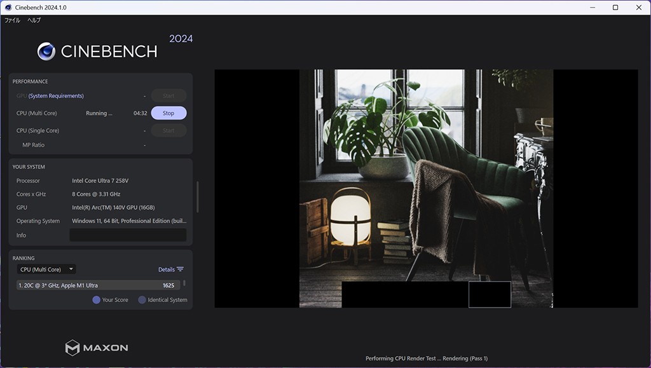Click the Running status text
651x368 pixels.
pyautogui.click(x=99, y=113)
